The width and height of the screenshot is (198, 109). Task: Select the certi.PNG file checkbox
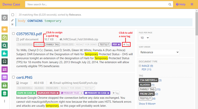(13, 77)
